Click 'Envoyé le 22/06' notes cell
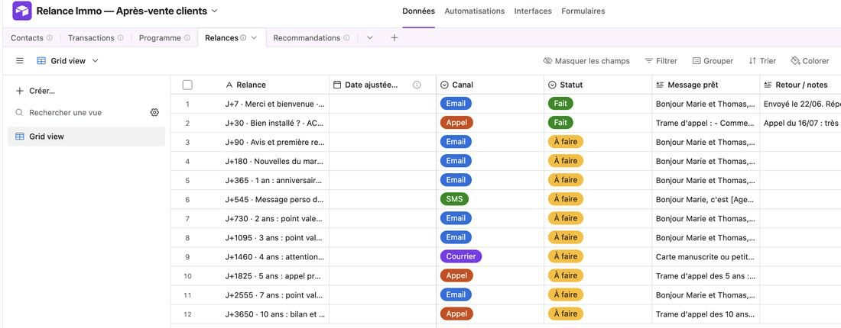 pyautogui.click(x=800, y=104)
